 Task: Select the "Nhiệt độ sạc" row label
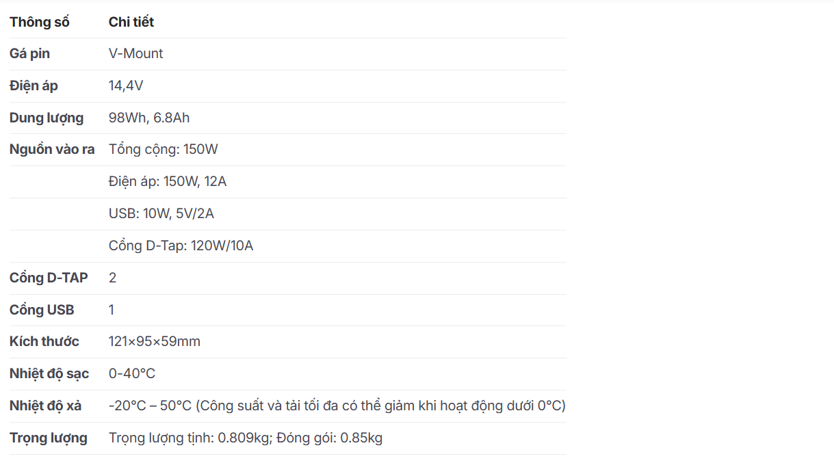[49, 373]
